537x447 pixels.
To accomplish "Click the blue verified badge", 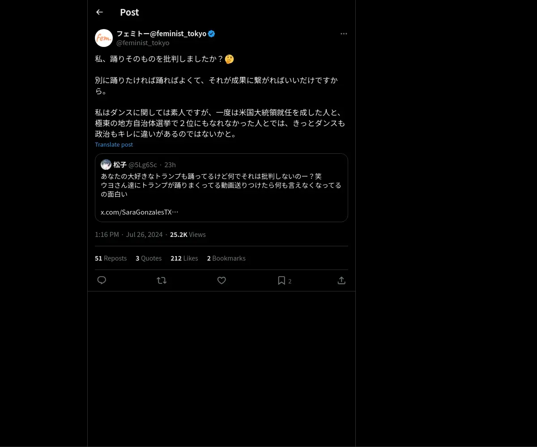I will pyautogui.click(x=212, y=34).
